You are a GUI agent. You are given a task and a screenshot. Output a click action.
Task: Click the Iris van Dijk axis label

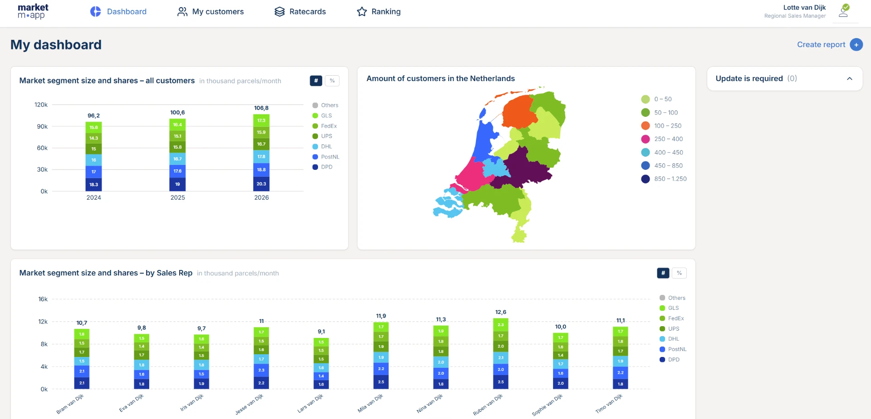coord(192,403)
